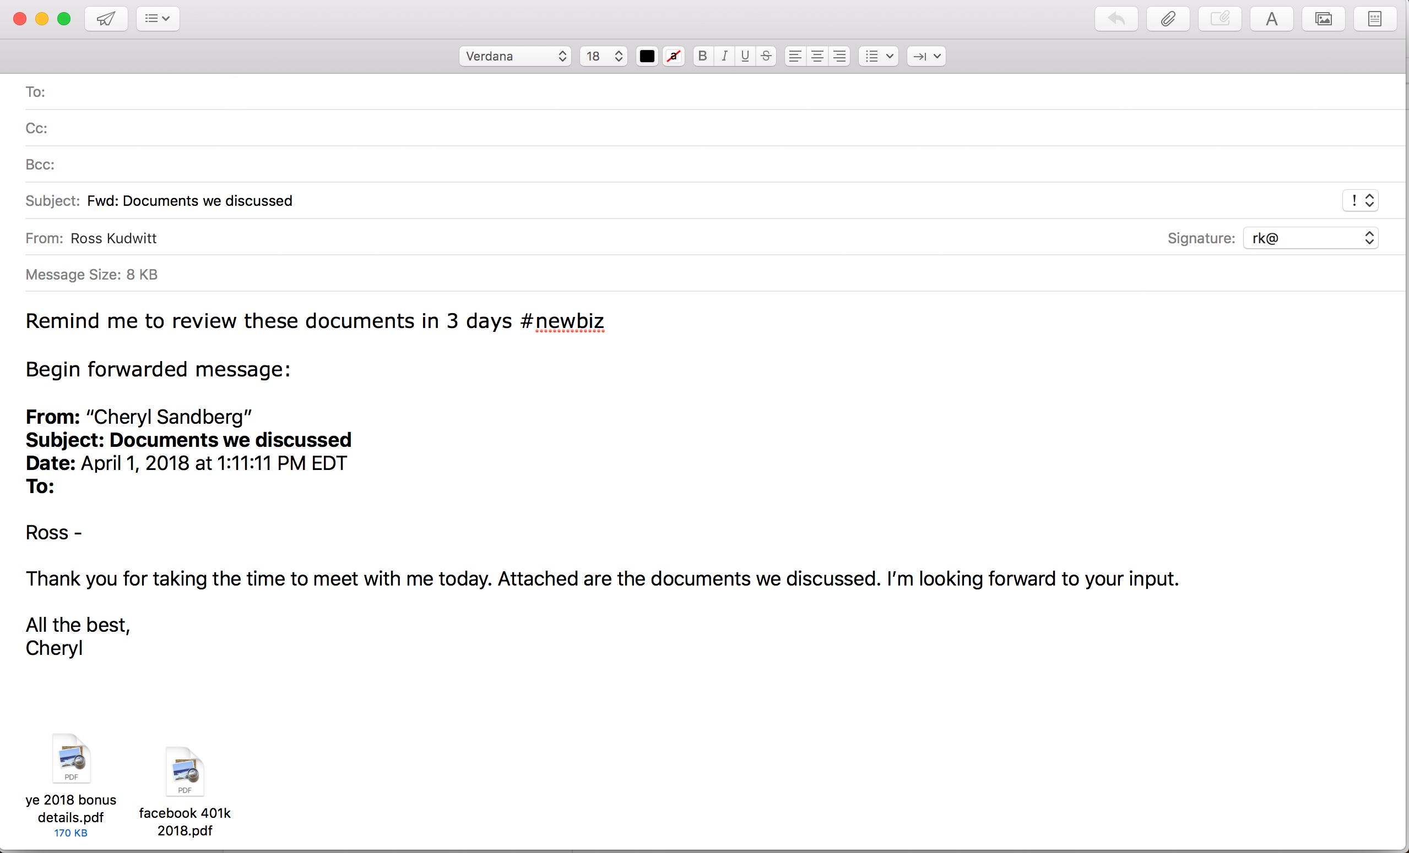This screenshot has height=853, width=1409.
Task: Click the Send paper airplane icon
Action: [x=106, y=19]
